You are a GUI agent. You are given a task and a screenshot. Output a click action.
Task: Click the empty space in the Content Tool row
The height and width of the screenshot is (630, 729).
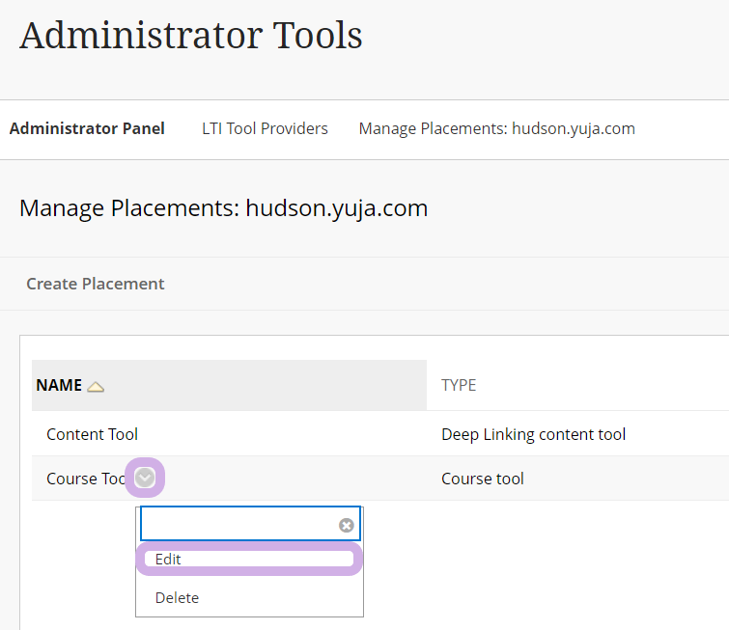tap(290, 434)
